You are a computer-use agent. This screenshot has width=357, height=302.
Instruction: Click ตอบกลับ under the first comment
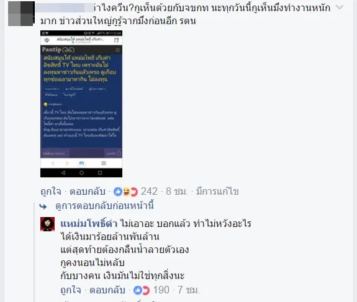[x=88, y=192]
